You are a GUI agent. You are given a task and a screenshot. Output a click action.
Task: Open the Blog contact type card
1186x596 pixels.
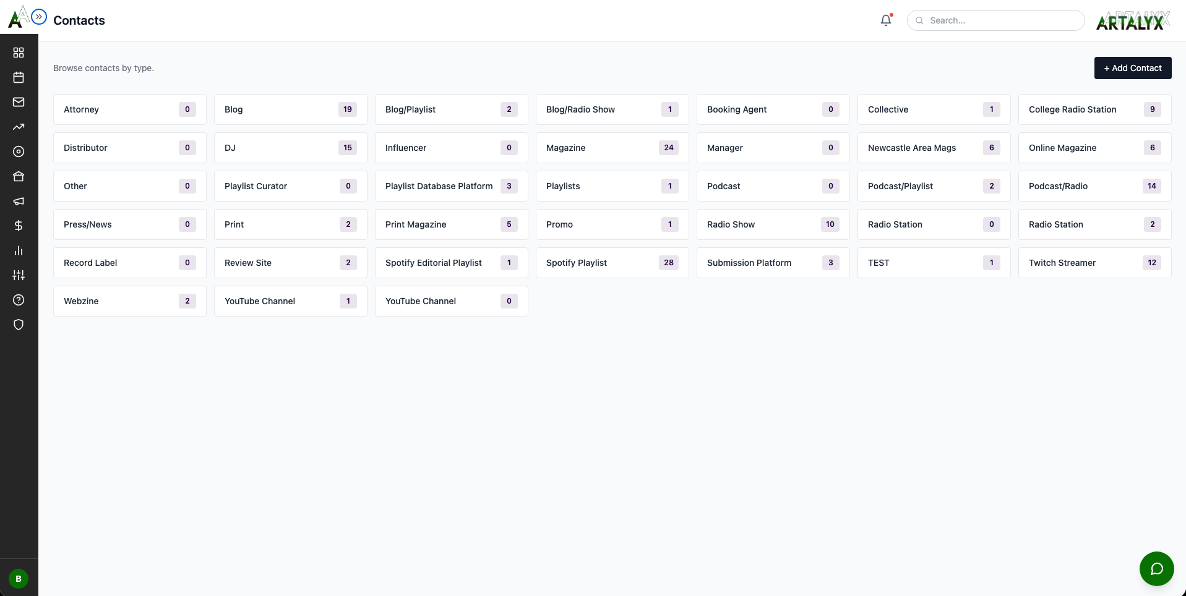click(x=291, y=109)
